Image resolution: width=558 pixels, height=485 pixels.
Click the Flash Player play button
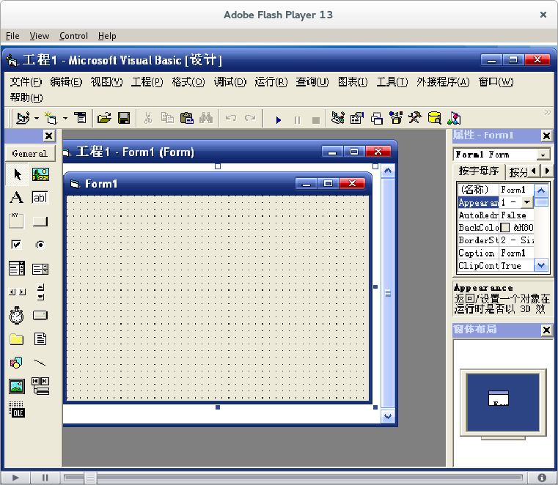point(15,478)
